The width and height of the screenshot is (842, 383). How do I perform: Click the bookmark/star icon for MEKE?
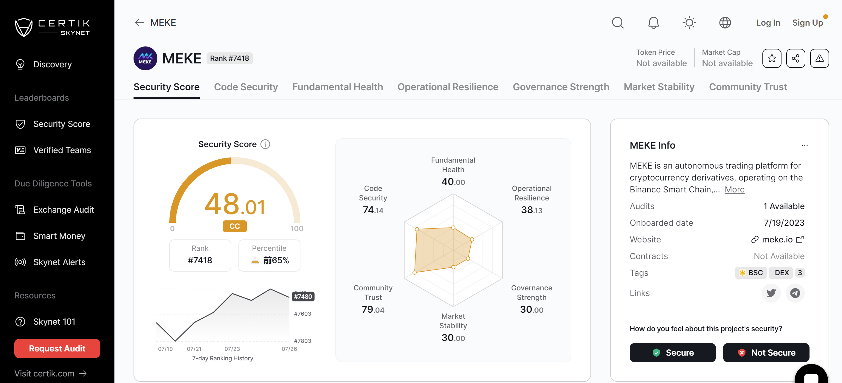(772, 58)
